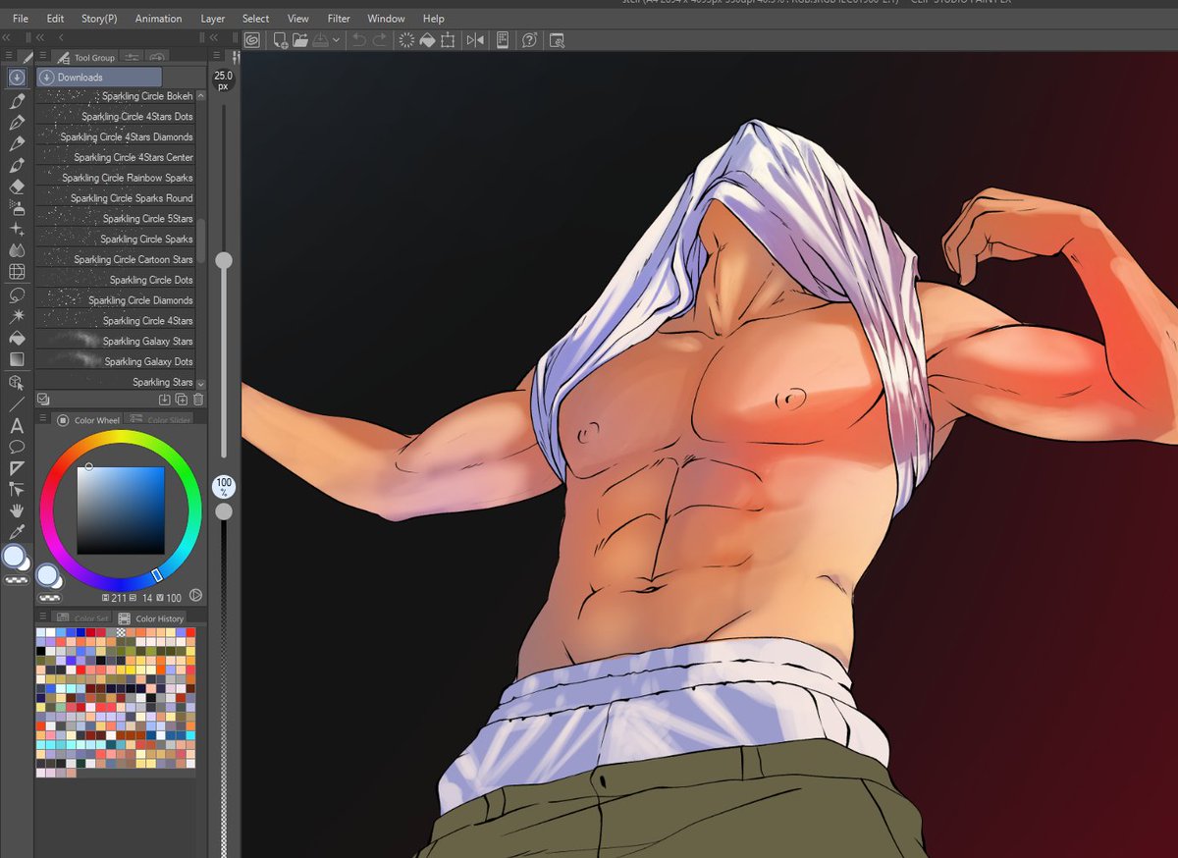Click the opacity slider handle
Image resolution: width=1178 pixels, height=858 pixels.
(224, 511)
